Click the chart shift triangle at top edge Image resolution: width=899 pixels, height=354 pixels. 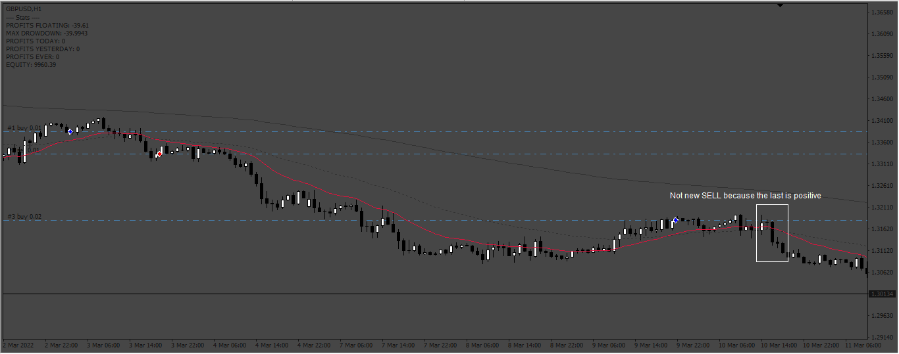pyautogui.click(x=780, y=5)
